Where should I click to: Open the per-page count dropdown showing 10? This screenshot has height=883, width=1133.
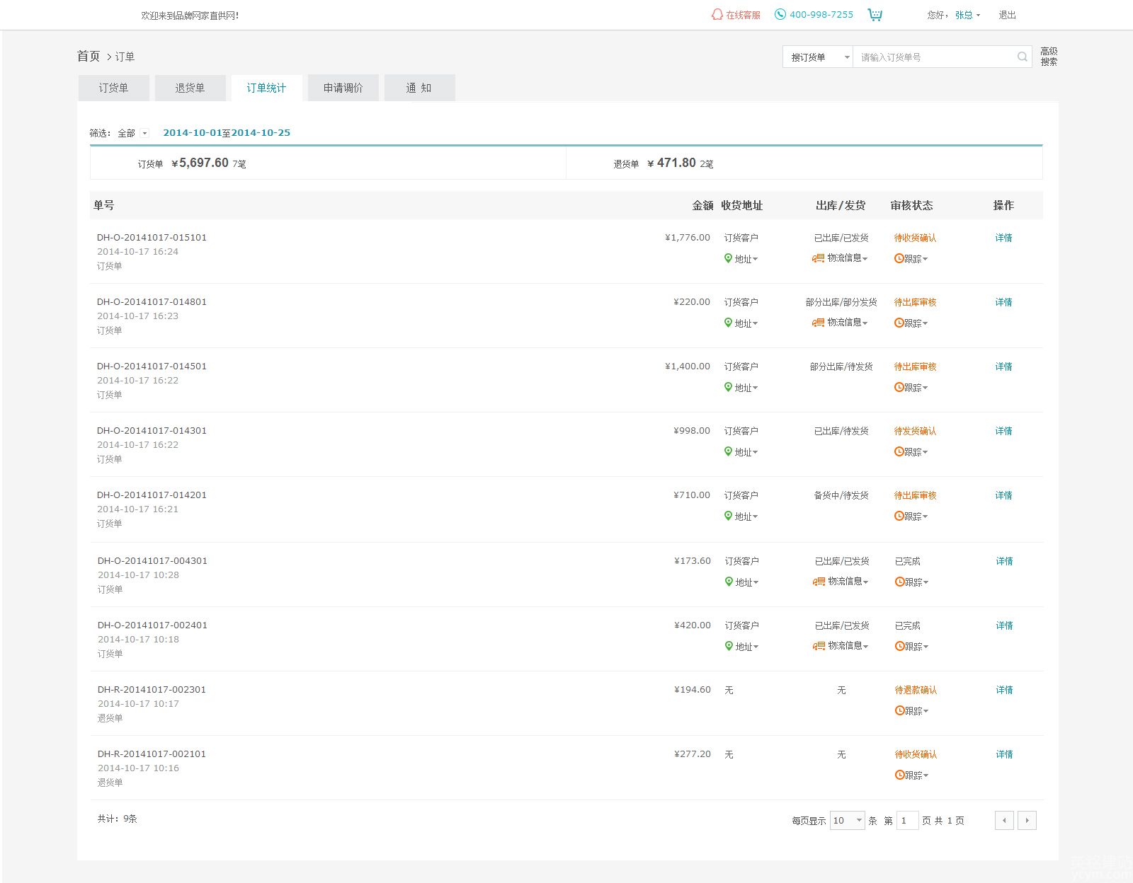(x=847, y=821)
